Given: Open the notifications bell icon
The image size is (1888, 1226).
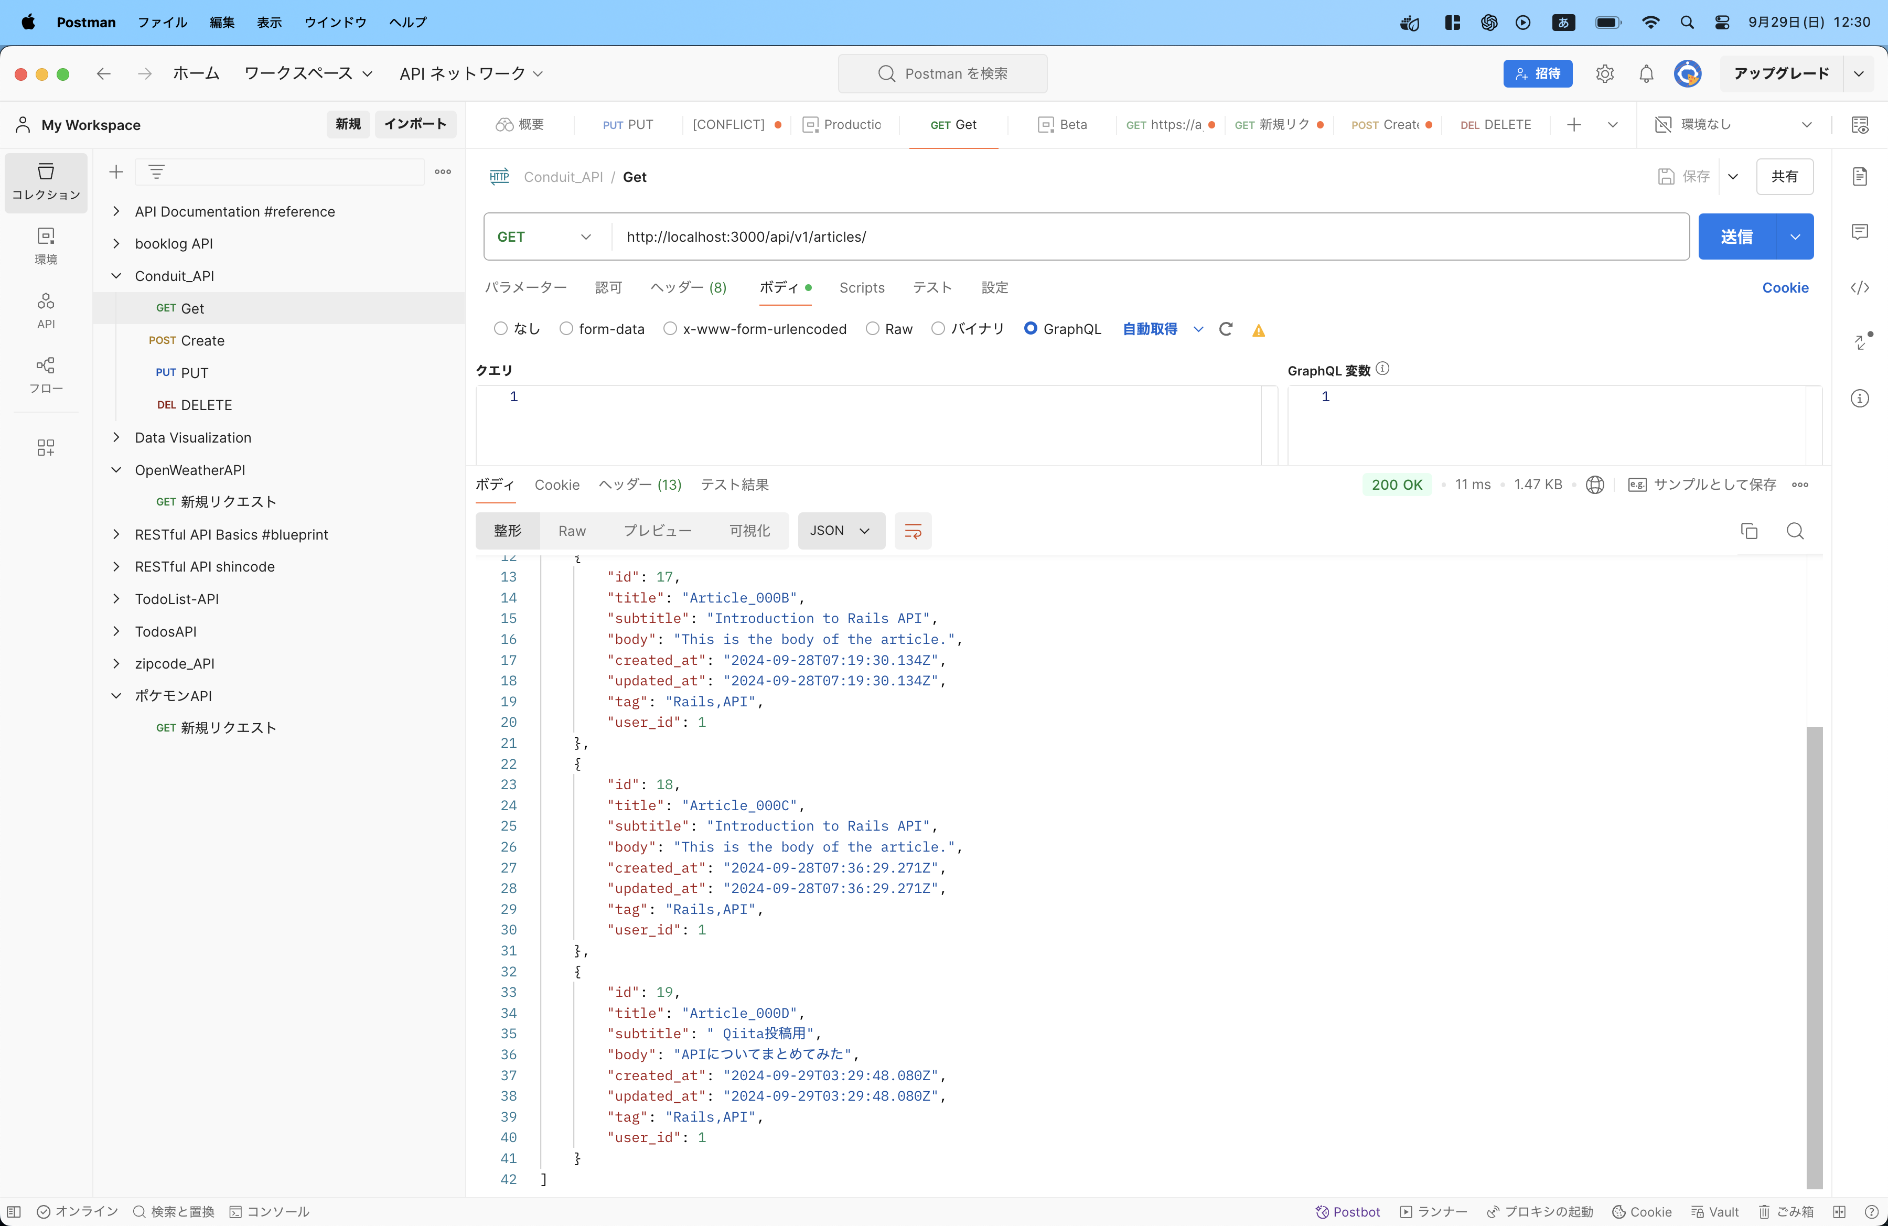Looking at the screenshot, I should click(1646, 74).
